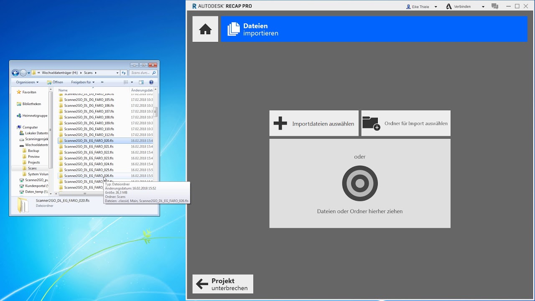Screen dimensions: 535x301
Task: Click folder icon of Scanner2GO_DL_EG_FARO_021.fls
Action: click(61, 147)
